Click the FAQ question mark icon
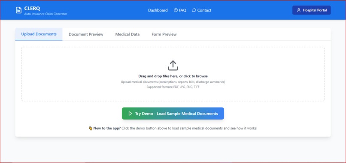Viewport: 346px width, 163px height. pyautogui.click(x=176, y=10)
